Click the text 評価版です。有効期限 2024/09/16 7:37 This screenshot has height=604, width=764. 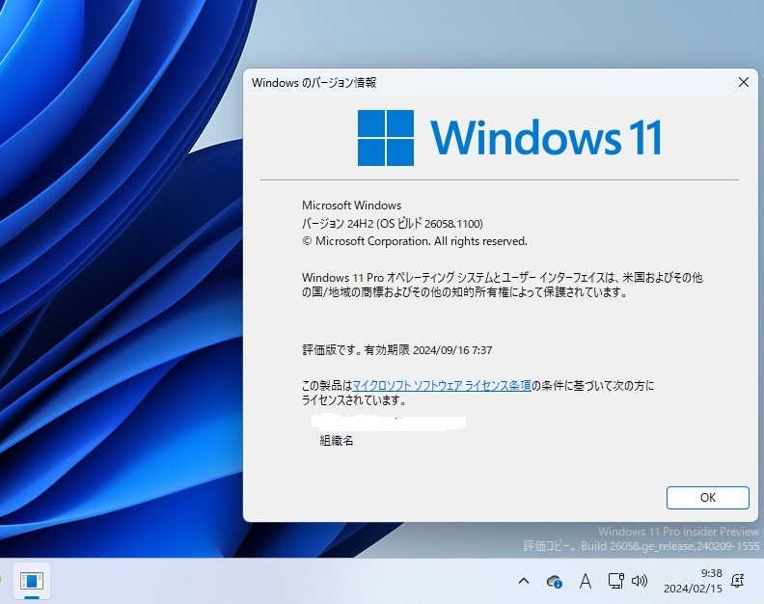coord(397,350)
